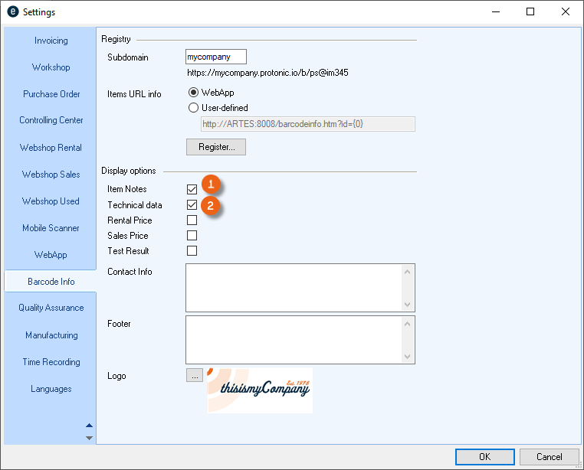Tick the Test Result checkbox
The image size is (584, 470).
[x=192, y=251]
